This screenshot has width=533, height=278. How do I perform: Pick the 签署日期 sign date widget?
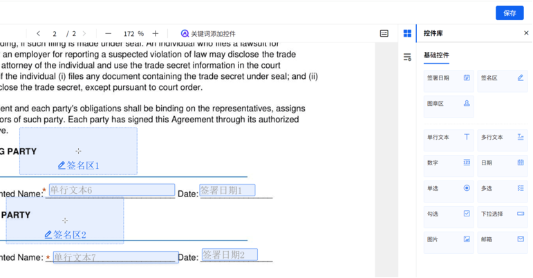coord(448,79)
